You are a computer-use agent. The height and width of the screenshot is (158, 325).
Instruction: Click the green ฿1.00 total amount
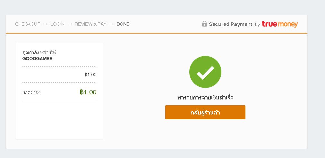(88, 92)
